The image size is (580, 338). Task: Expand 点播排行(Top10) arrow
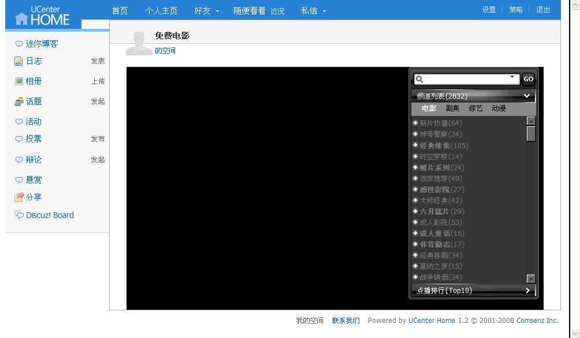[528, 290]
